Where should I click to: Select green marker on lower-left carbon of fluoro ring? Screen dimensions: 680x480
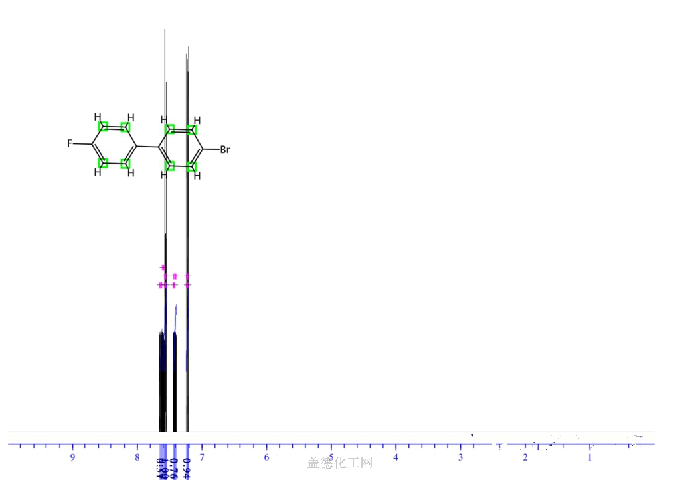pyautogui.click(x=104, y=162)
